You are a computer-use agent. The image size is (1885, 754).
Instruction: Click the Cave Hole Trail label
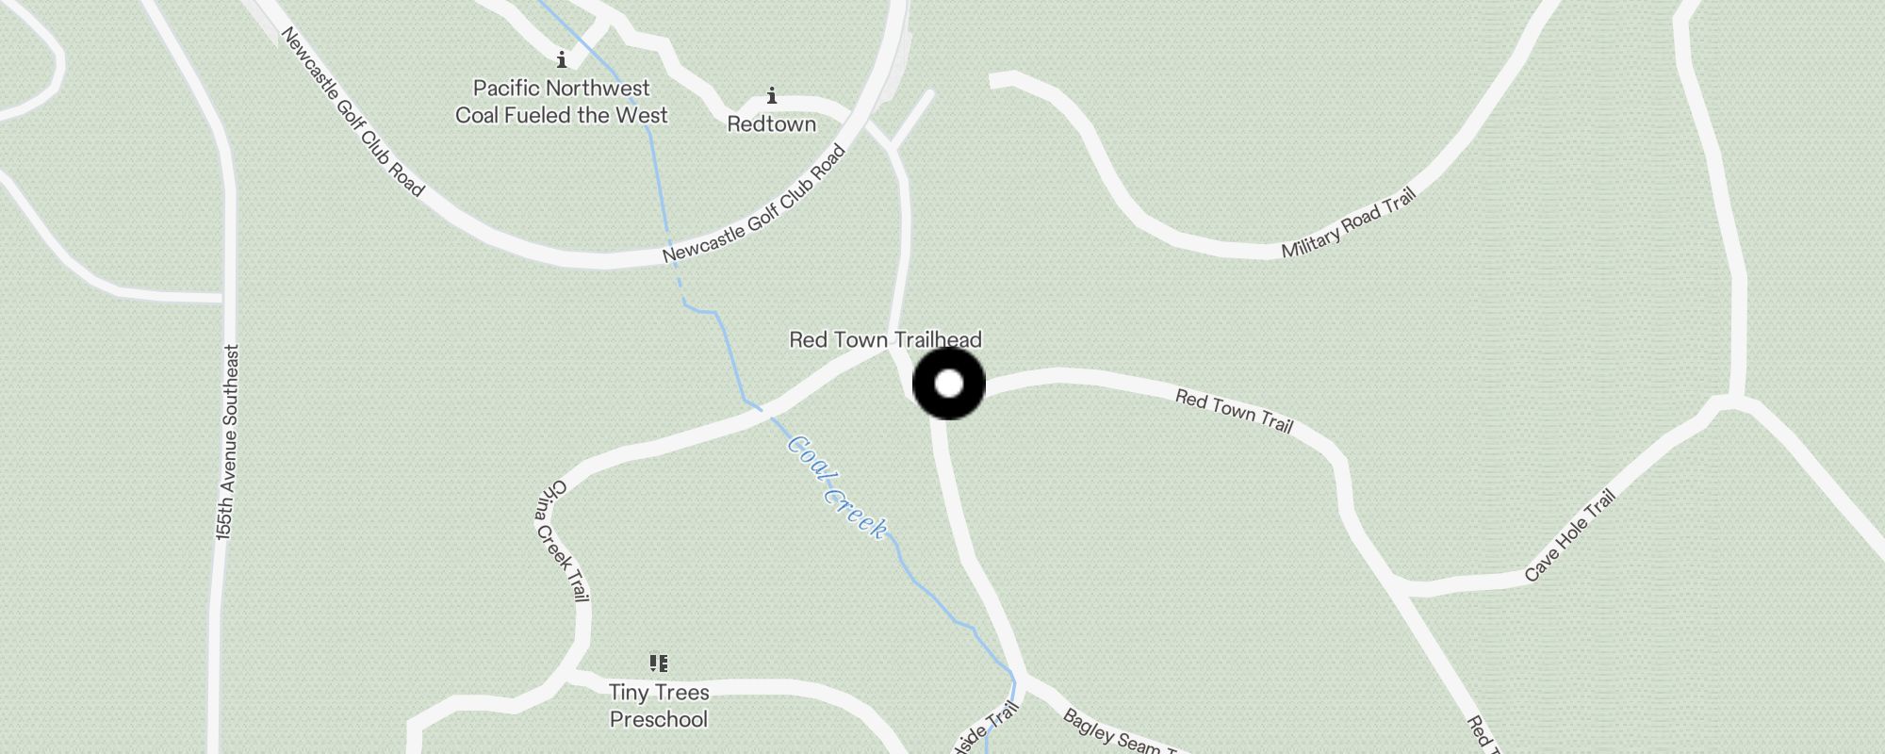[x=1569, y=535]
